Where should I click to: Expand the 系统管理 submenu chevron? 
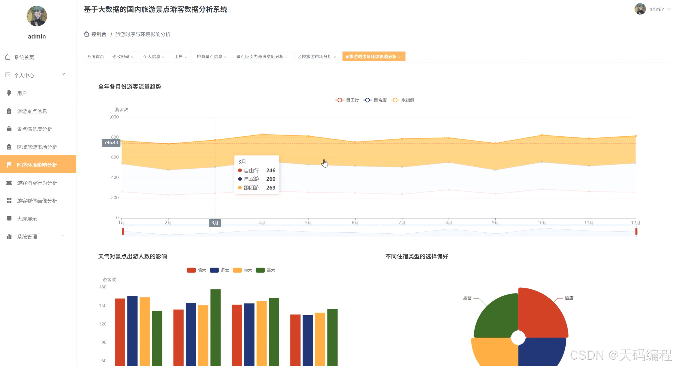click(x=63, y=235)
